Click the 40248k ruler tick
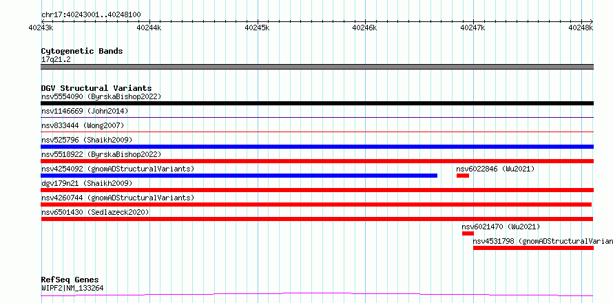This screenshot has width=613, height=303. point(581,28)
